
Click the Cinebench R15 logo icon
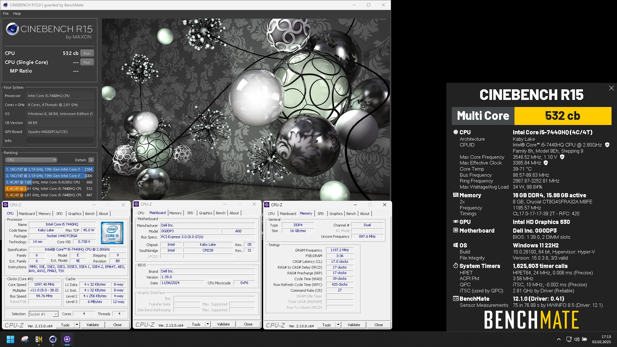13,29
